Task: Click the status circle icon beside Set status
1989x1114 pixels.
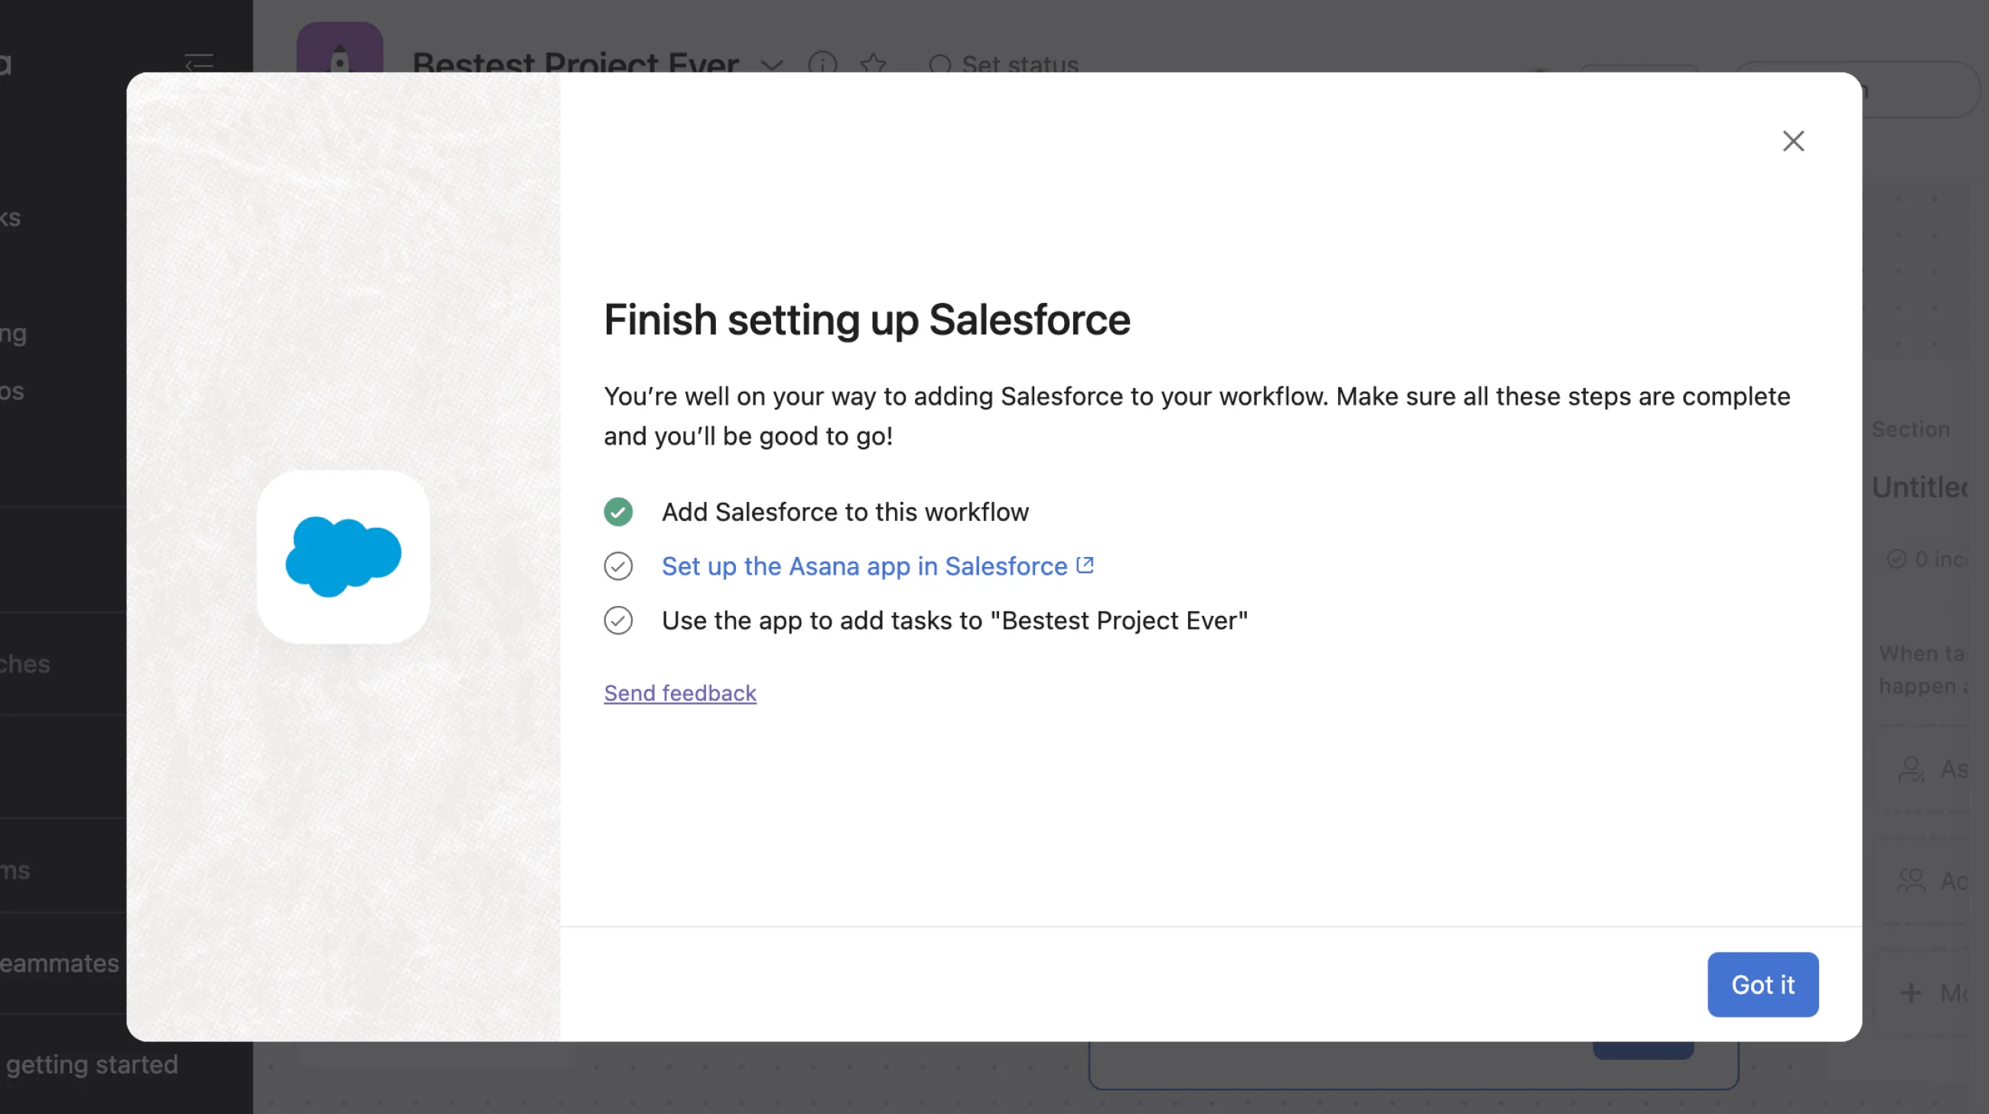Action: 940,66
